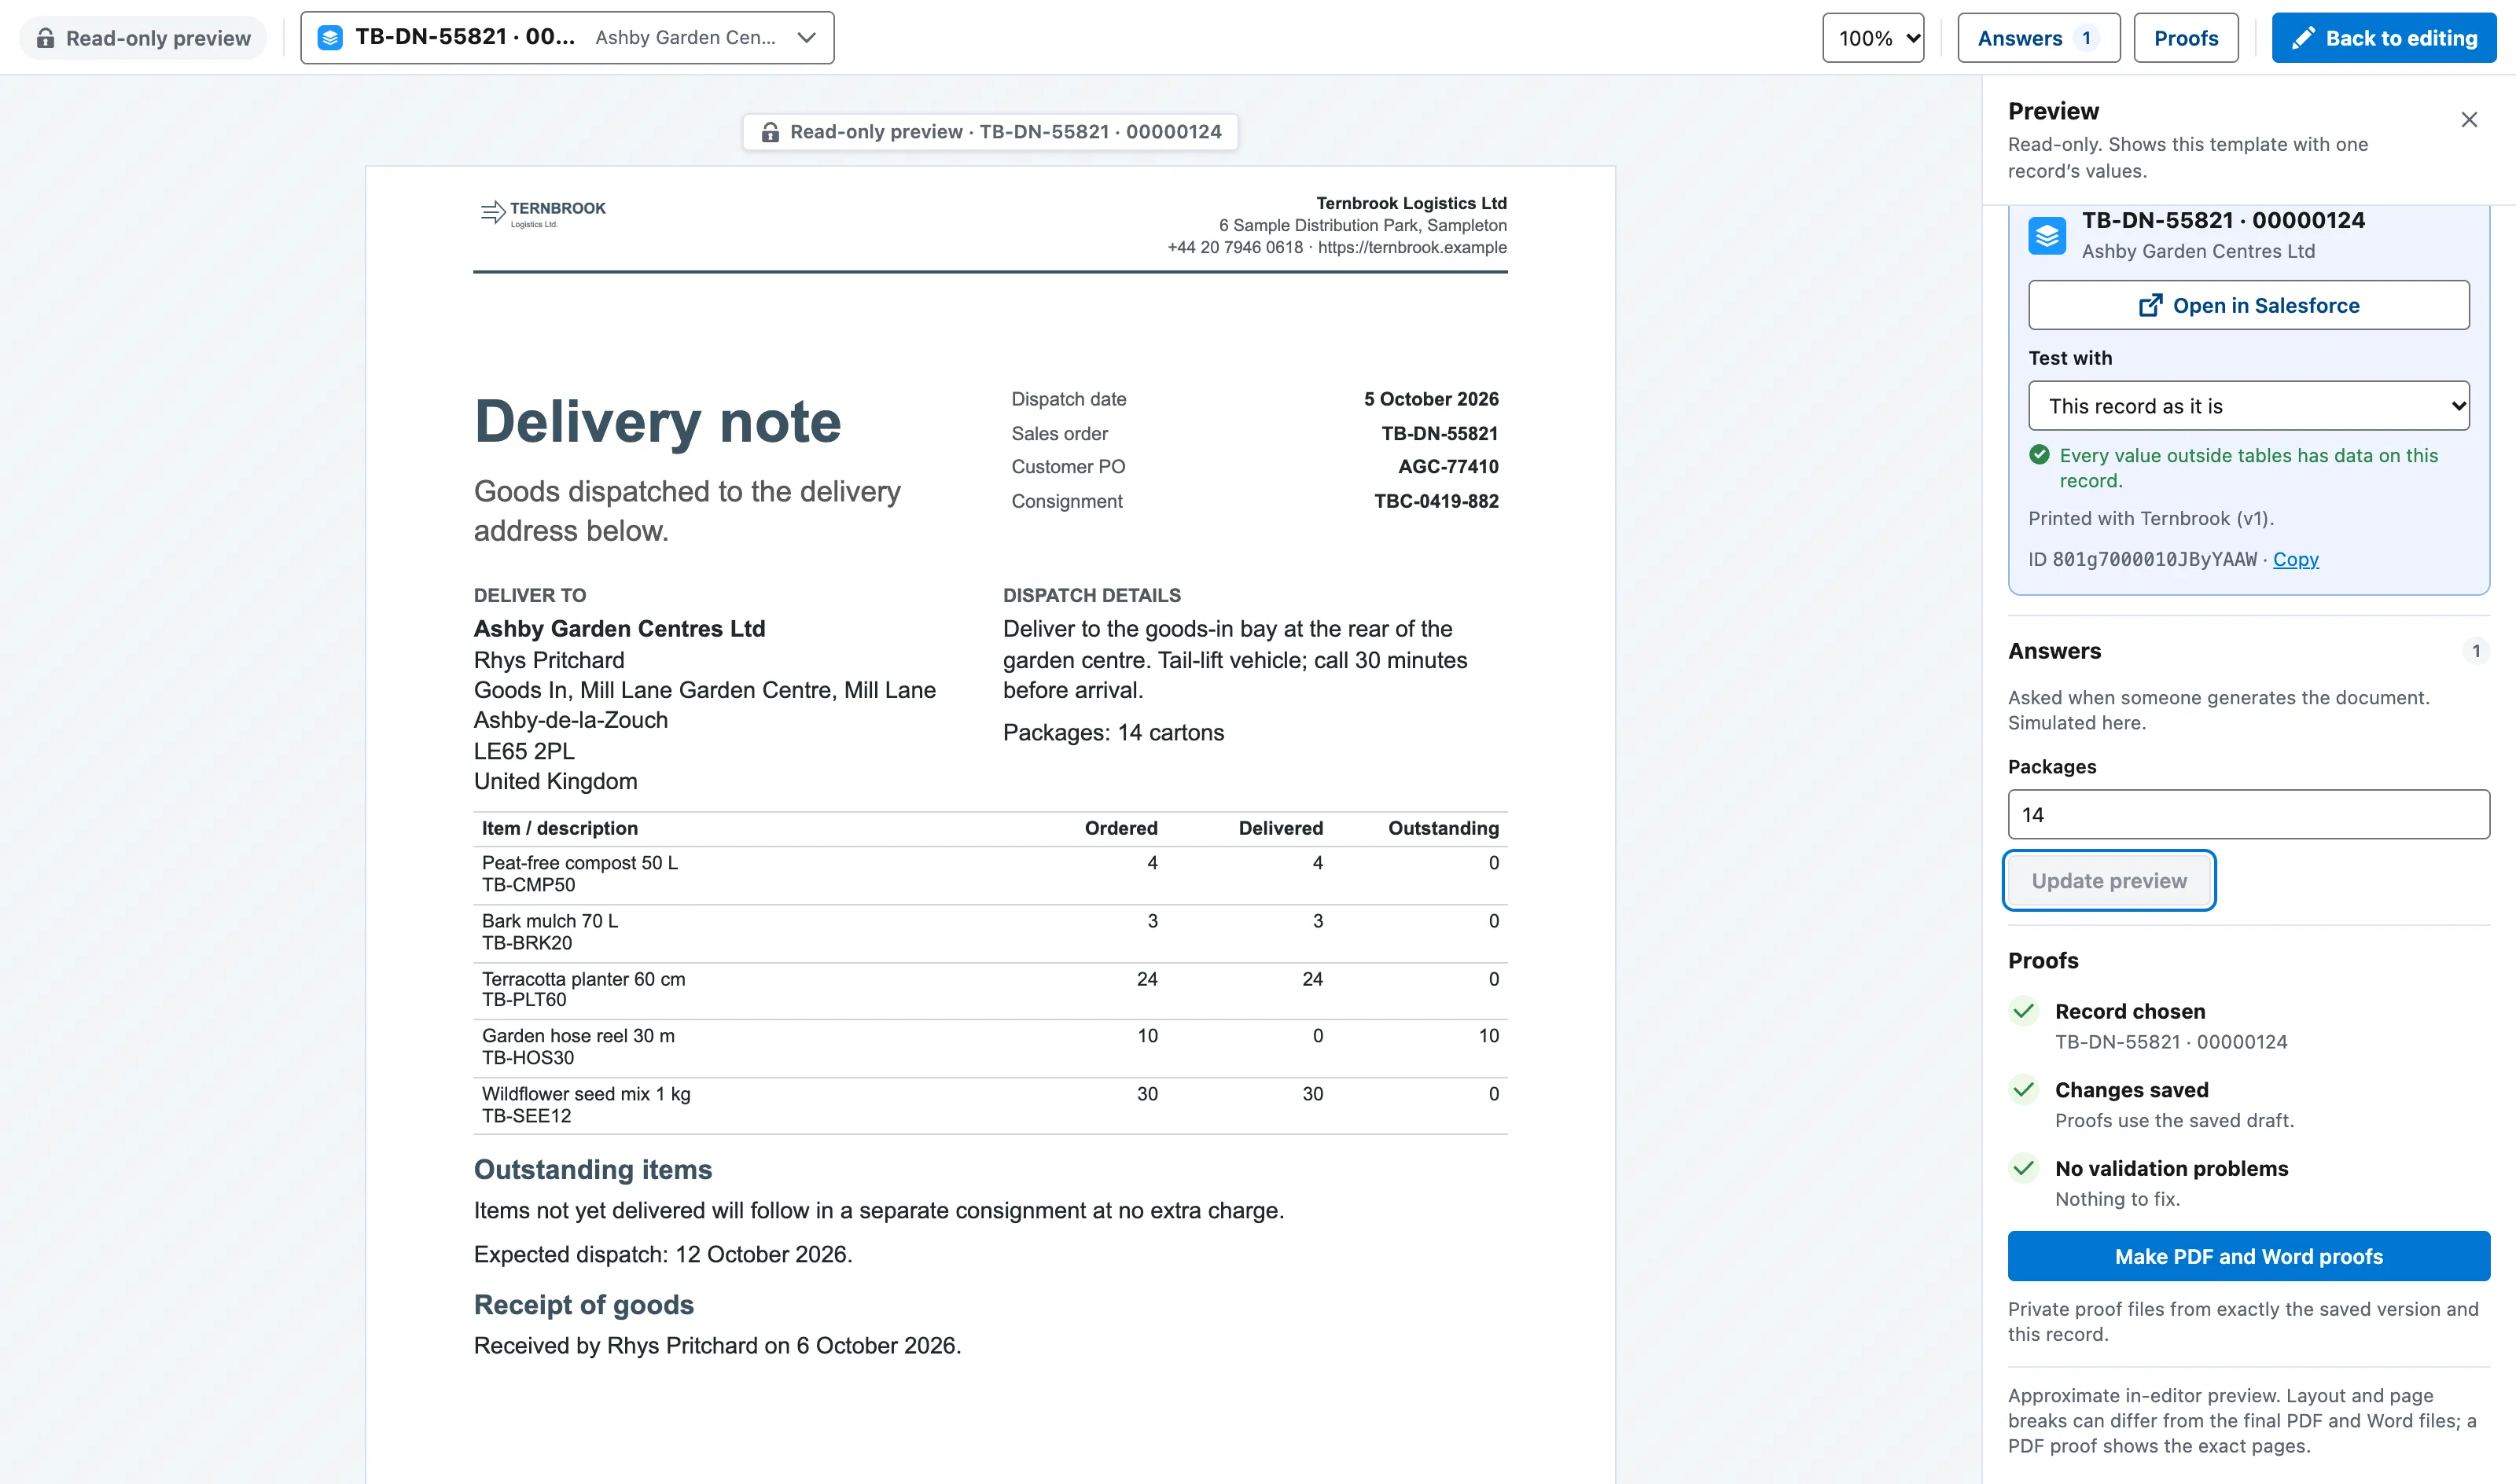
Task: Click the Ternbrook logo in the document header
Action: click(543, 212)
